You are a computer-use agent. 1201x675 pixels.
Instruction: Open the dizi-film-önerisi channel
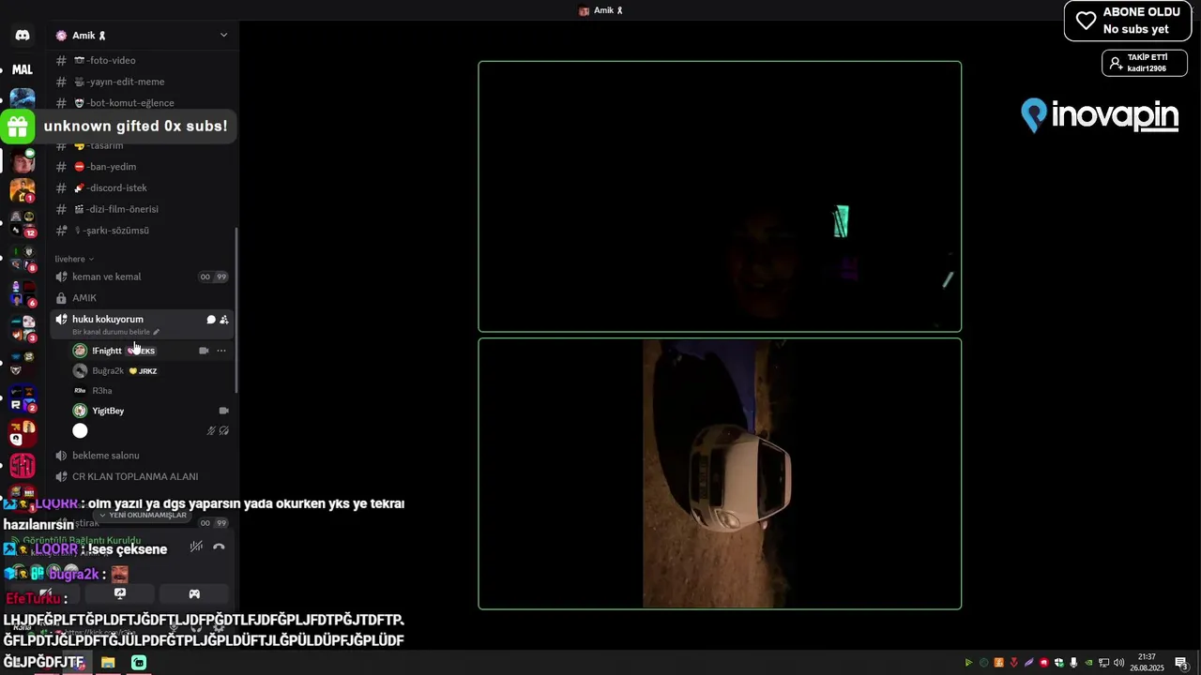[x=143, y=209]
